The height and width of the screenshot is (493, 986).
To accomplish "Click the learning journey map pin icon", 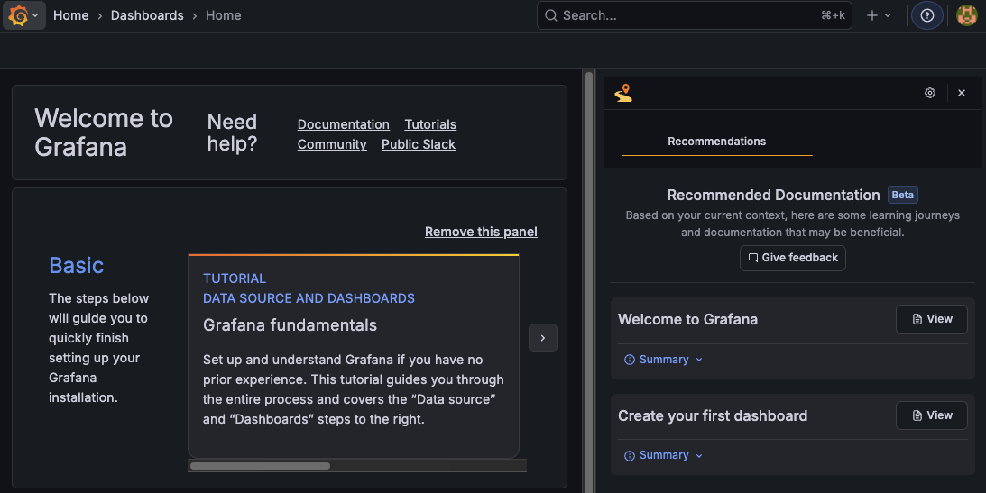I will coord(623,93).
